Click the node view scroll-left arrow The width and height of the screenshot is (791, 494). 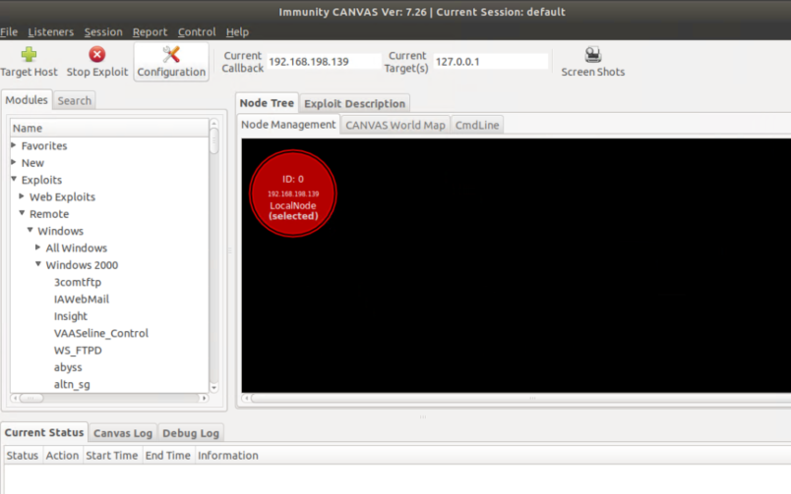tap(246, 398)
